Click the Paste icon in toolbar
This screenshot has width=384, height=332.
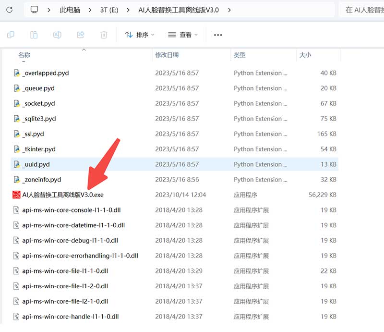click(34, 35)
